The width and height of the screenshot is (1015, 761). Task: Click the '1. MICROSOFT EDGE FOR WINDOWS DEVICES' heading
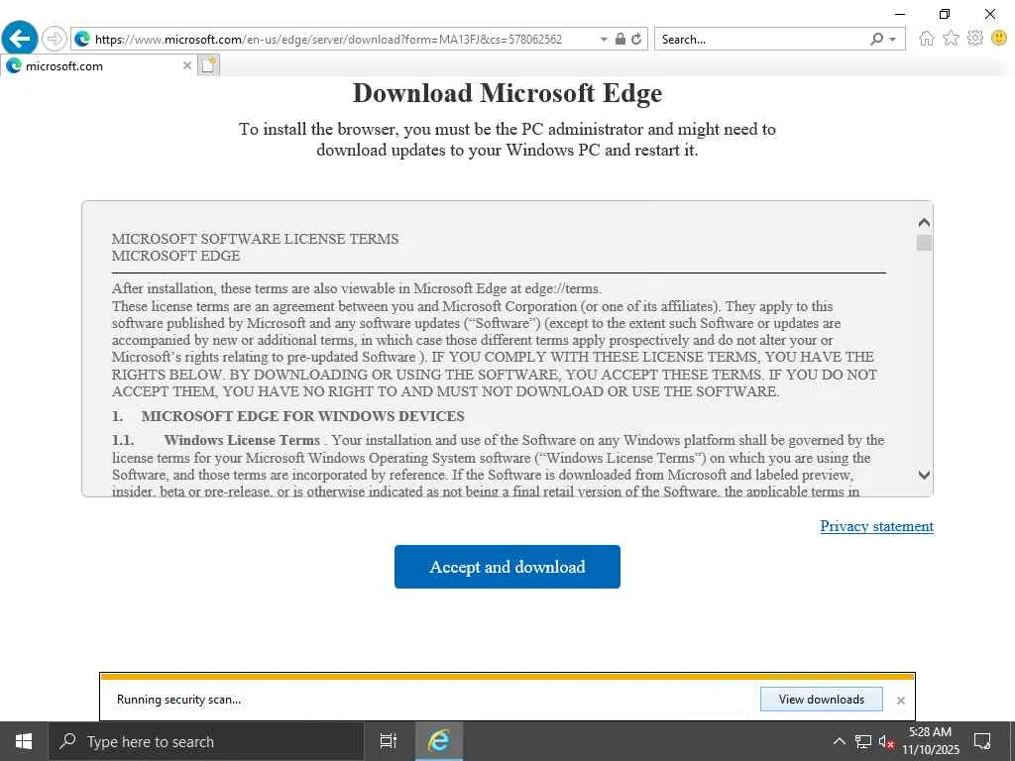pos(288,416)
